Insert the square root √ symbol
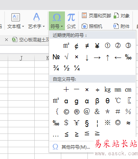This screenshot has height=159, width=138. 66,57
